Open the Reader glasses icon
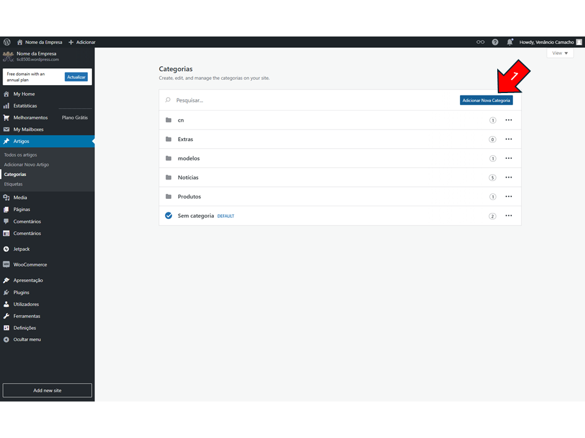The height and width of the screenshot is (438, 585). pos(480,42)
